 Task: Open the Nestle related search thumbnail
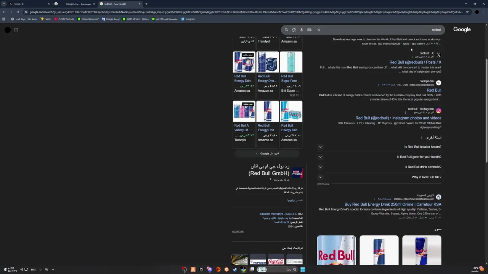(x=294, y=260)
